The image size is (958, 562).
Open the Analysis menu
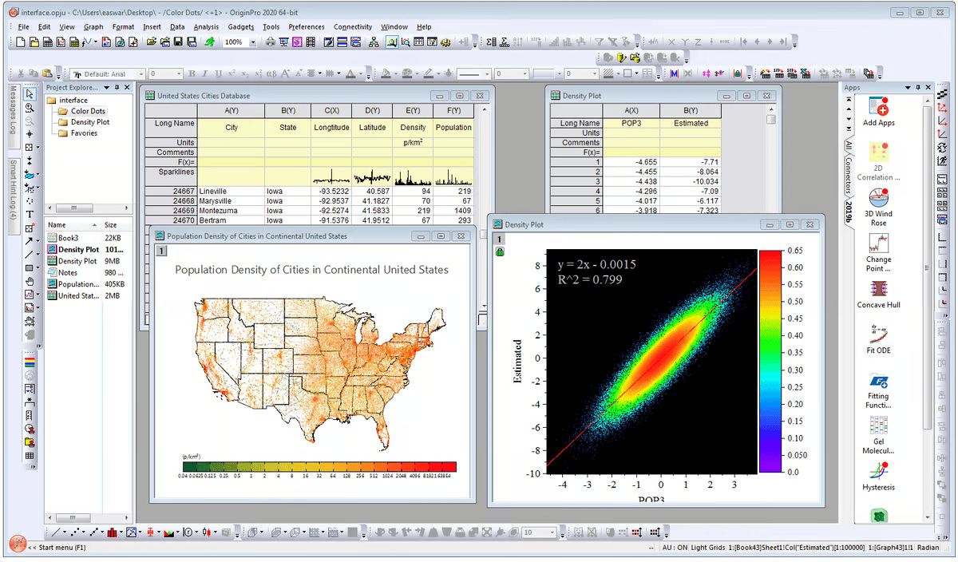click(x=207, y=26)
